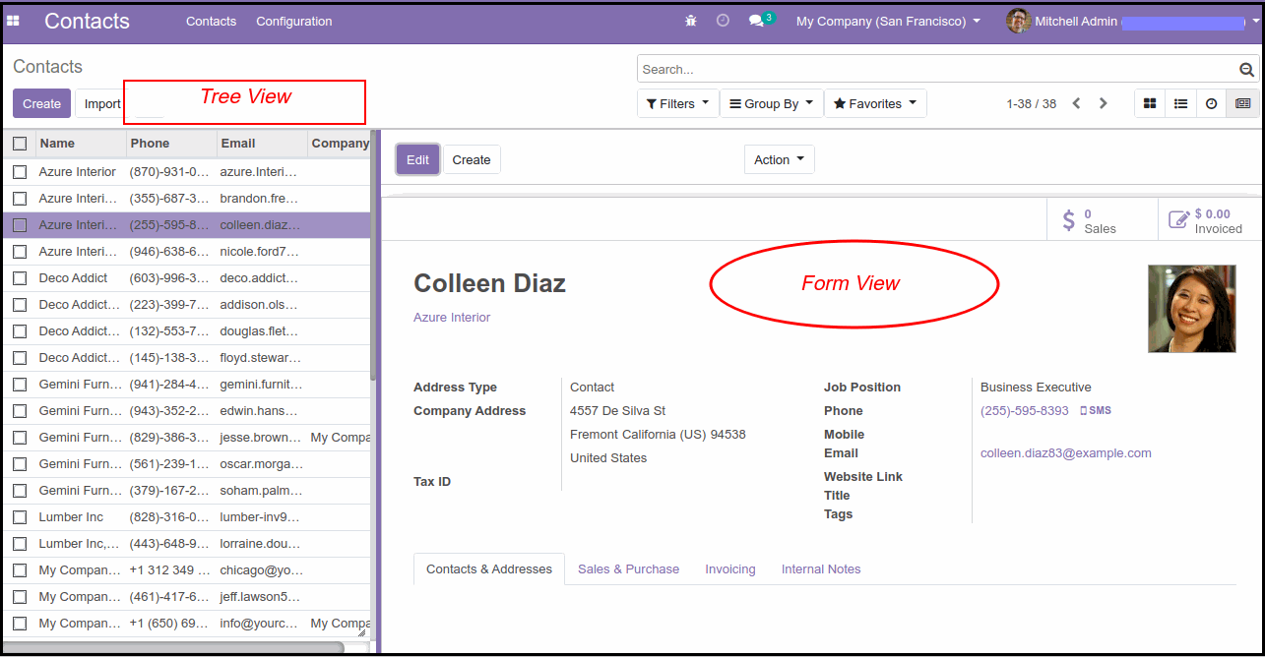The height and width of the screenshot is (657, 1265).
Task: Select the soham.palm row
Action: pos(187,491)
